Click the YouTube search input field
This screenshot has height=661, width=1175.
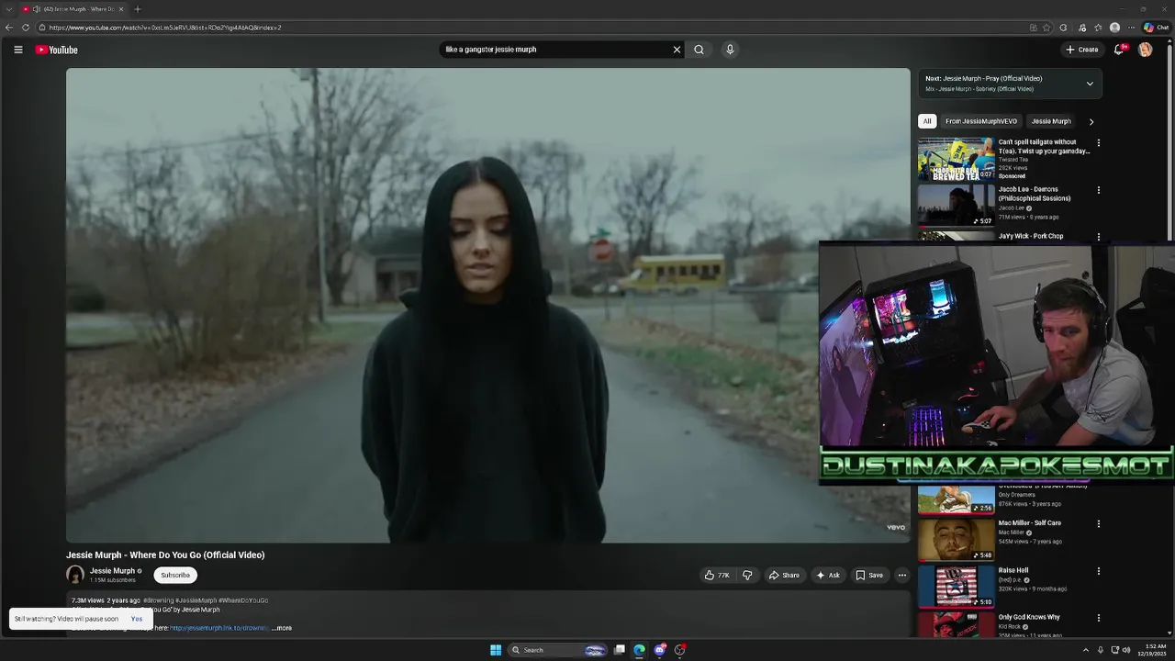tap(555, 50)
